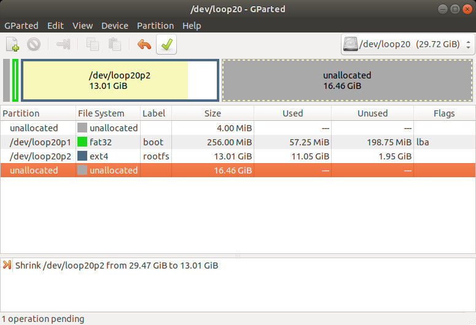Screen dimensions: 476x325
Task: Click the shrink operation icon in pending list
Action: [7, 266]
